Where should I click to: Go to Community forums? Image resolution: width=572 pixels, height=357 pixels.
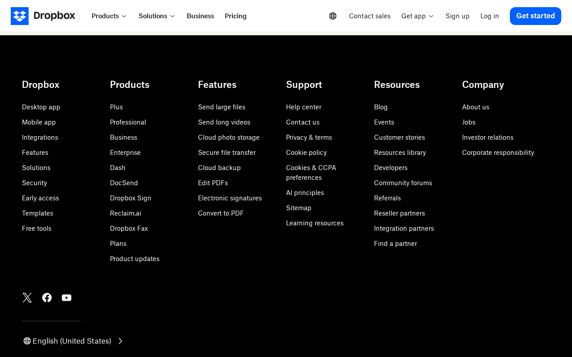403,183
